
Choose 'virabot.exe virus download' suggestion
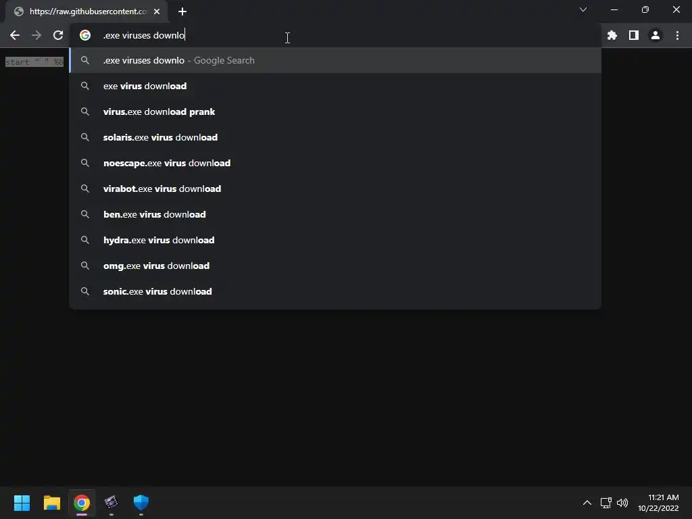click(335, 189)
